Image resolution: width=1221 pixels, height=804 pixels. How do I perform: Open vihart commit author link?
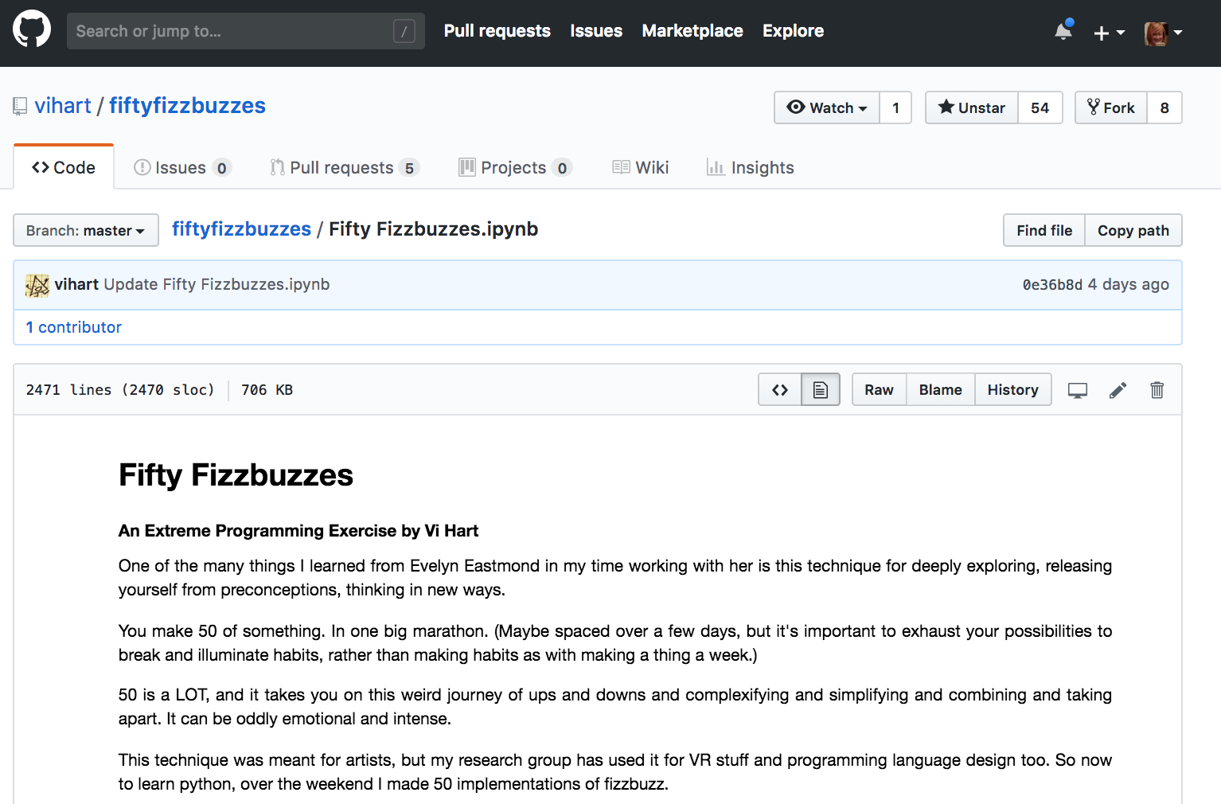coord(76,284)
